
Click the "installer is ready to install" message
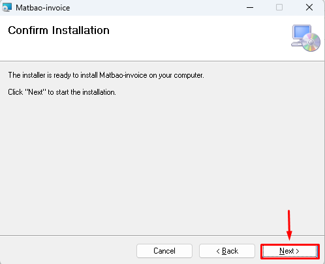point(106,75)
